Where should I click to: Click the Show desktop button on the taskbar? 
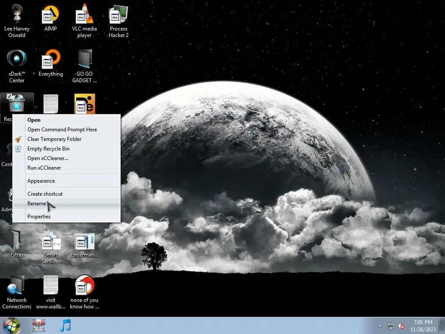pyautogui.click(x=442, y=326)
